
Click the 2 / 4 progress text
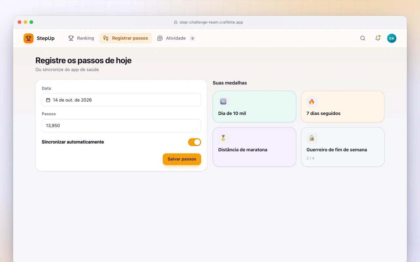pos(310,158)
